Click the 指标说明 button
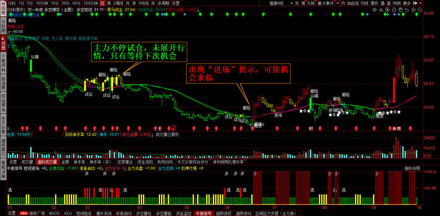 pyautogui.click(x=412, y=168)
